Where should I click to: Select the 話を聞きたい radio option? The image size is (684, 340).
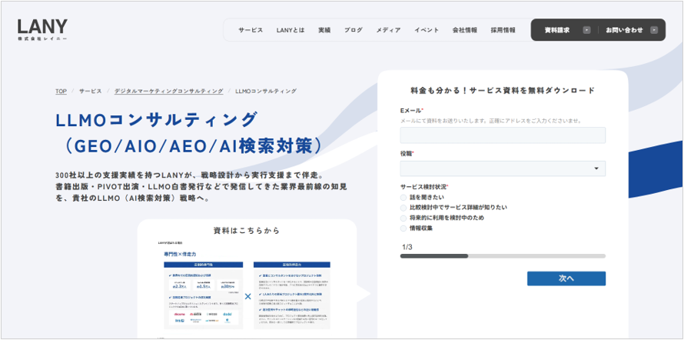coord(403,197)
